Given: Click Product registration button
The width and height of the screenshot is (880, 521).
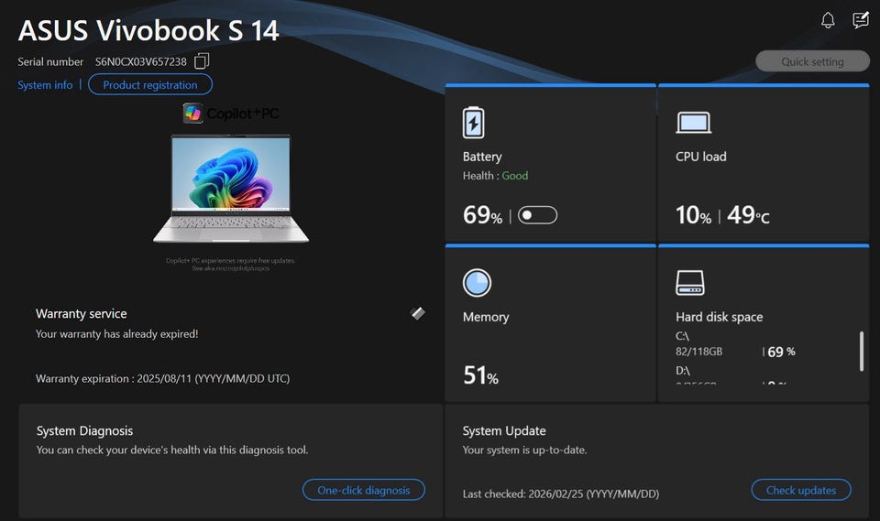Looking at the screenshot, I should point(149,84).
